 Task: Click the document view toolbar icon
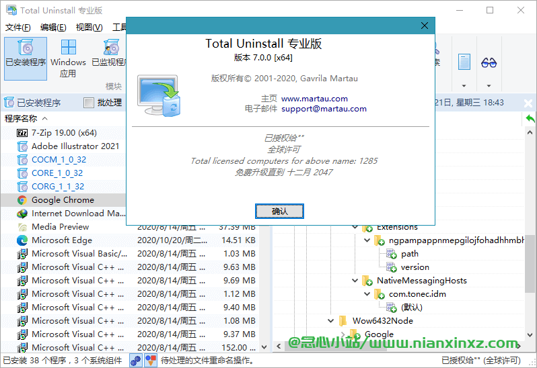464,62
